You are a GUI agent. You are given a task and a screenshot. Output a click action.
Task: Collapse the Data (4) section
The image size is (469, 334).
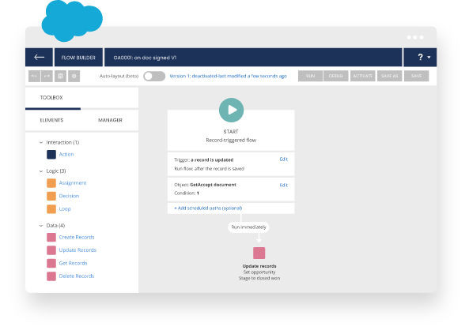click(41, 226)
